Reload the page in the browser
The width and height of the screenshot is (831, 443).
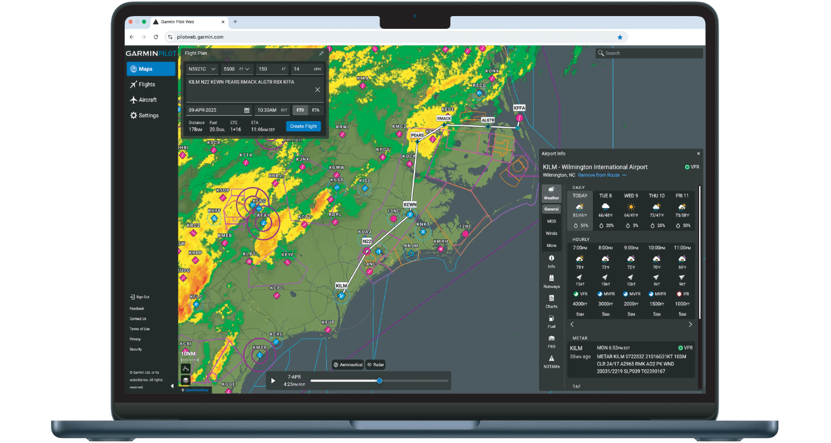coord(156,37)
